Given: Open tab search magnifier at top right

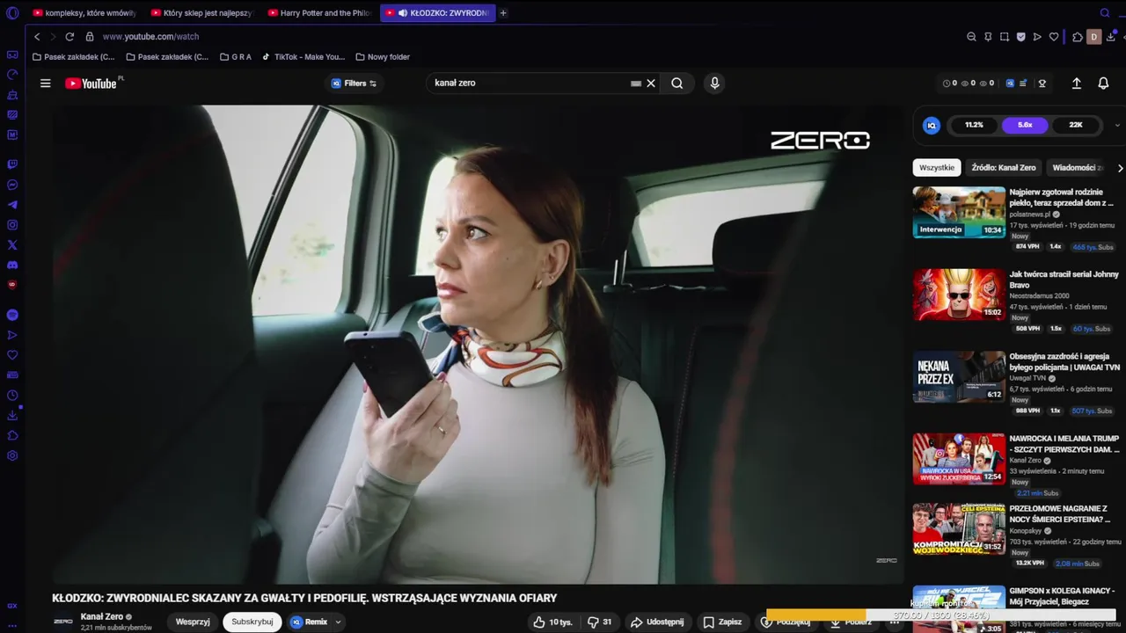Looking at the screenshot, I should [1105, 13].
